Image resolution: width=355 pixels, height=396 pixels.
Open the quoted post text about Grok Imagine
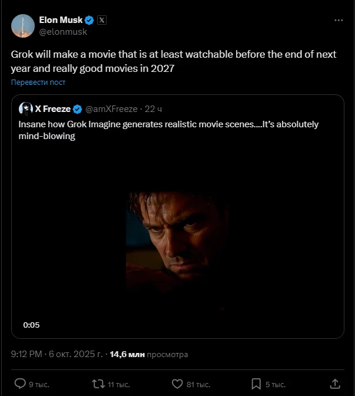pyautogui.click(x=168, y=130)
